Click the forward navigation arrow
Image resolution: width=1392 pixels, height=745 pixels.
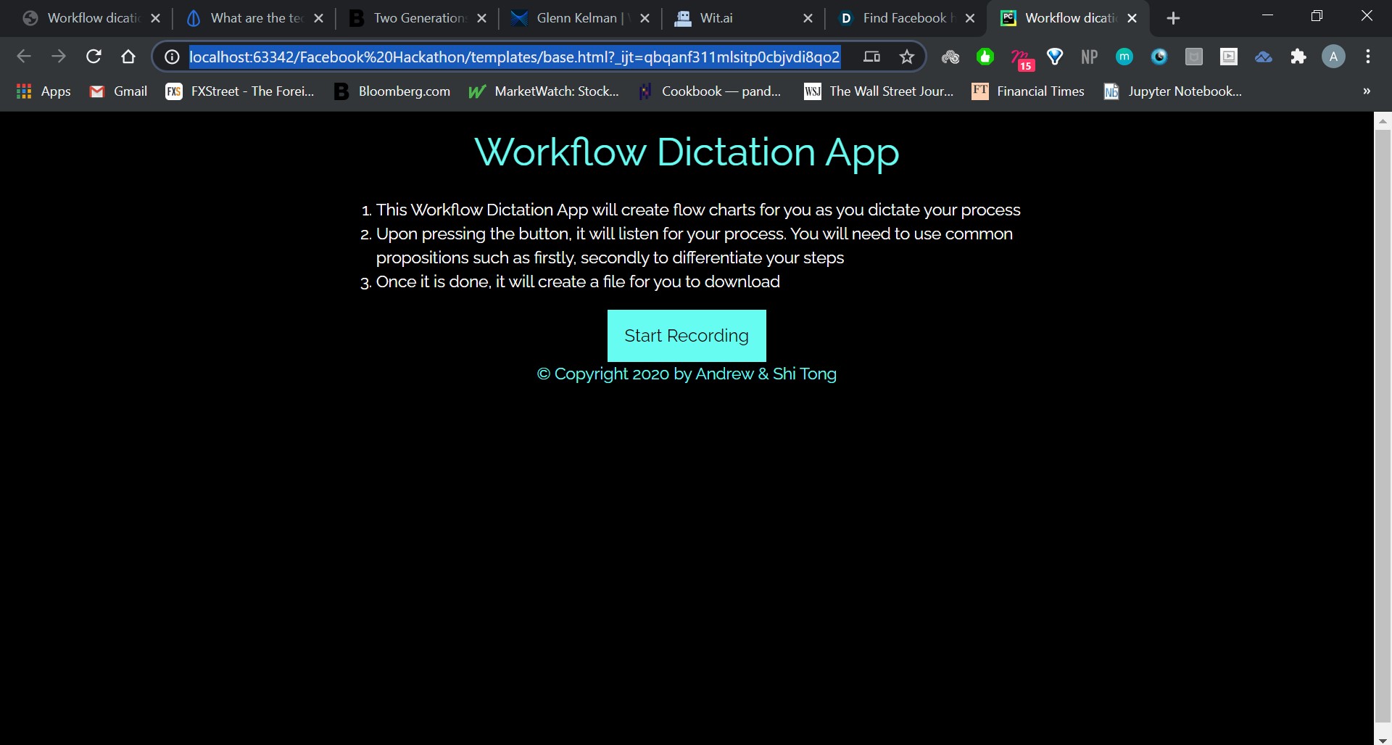pyautogui.click(x=59, y=57)
